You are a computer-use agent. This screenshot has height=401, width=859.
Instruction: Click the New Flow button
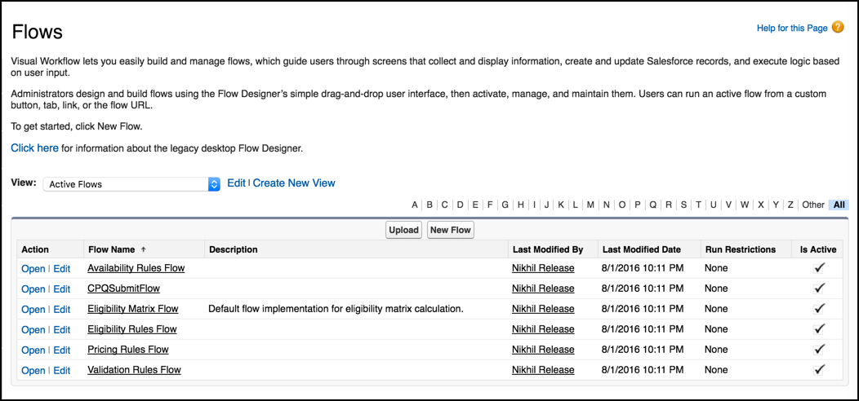click(x=450, y=230)
